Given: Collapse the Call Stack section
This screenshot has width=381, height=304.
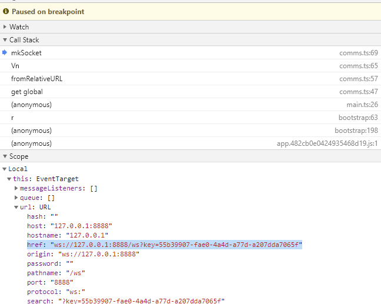Looking at the screenshot, I should click(5, 40).
